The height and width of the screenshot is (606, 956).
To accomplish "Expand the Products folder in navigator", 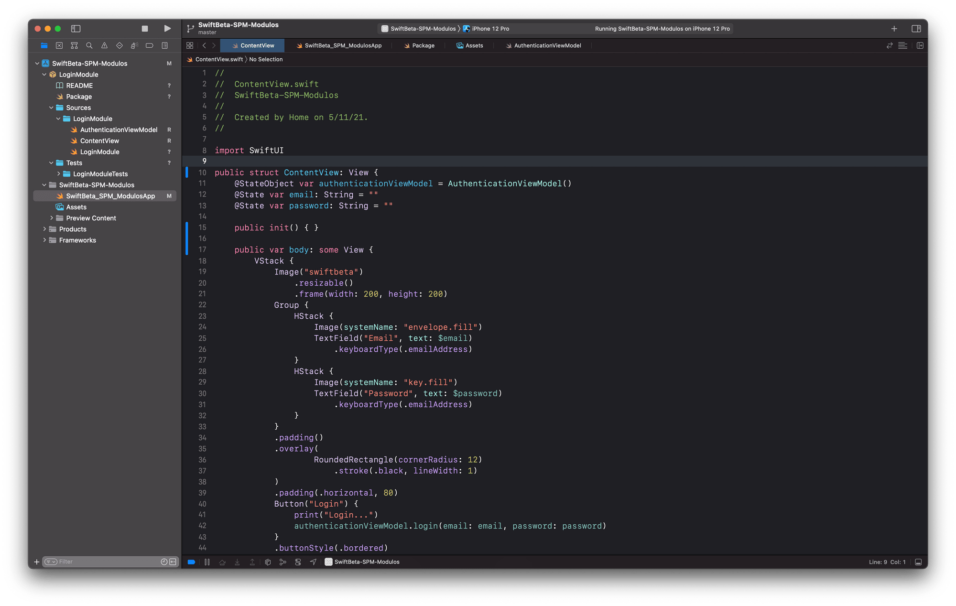I will [x=44, y=228].
